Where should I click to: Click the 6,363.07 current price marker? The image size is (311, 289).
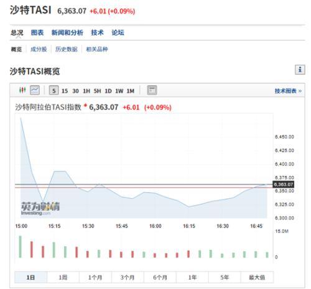point(284,185)
